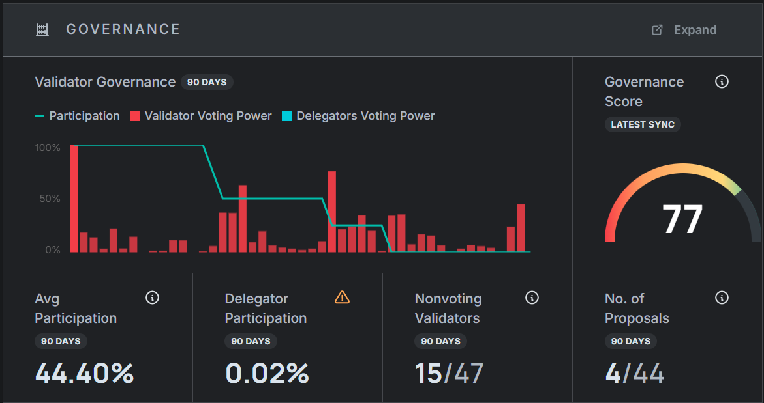Click the Delegator Participation warning triangle icon
The image size is (764, 403).
pyautogui.click(x=342, y=298)
